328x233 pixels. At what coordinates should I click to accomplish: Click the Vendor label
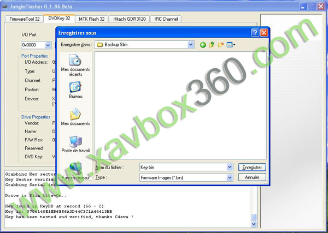(x=32, y=123)
